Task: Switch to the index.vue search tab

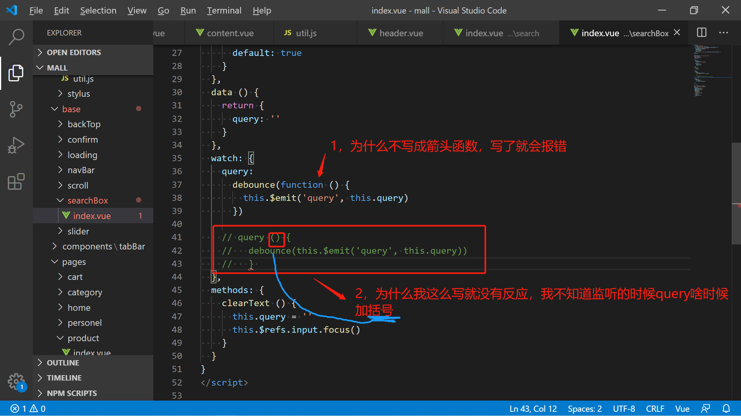Action: coord(501,33)
